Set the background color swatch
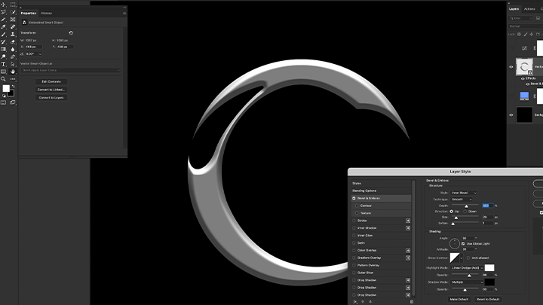543x305 pixels. (x=12, y=93)
